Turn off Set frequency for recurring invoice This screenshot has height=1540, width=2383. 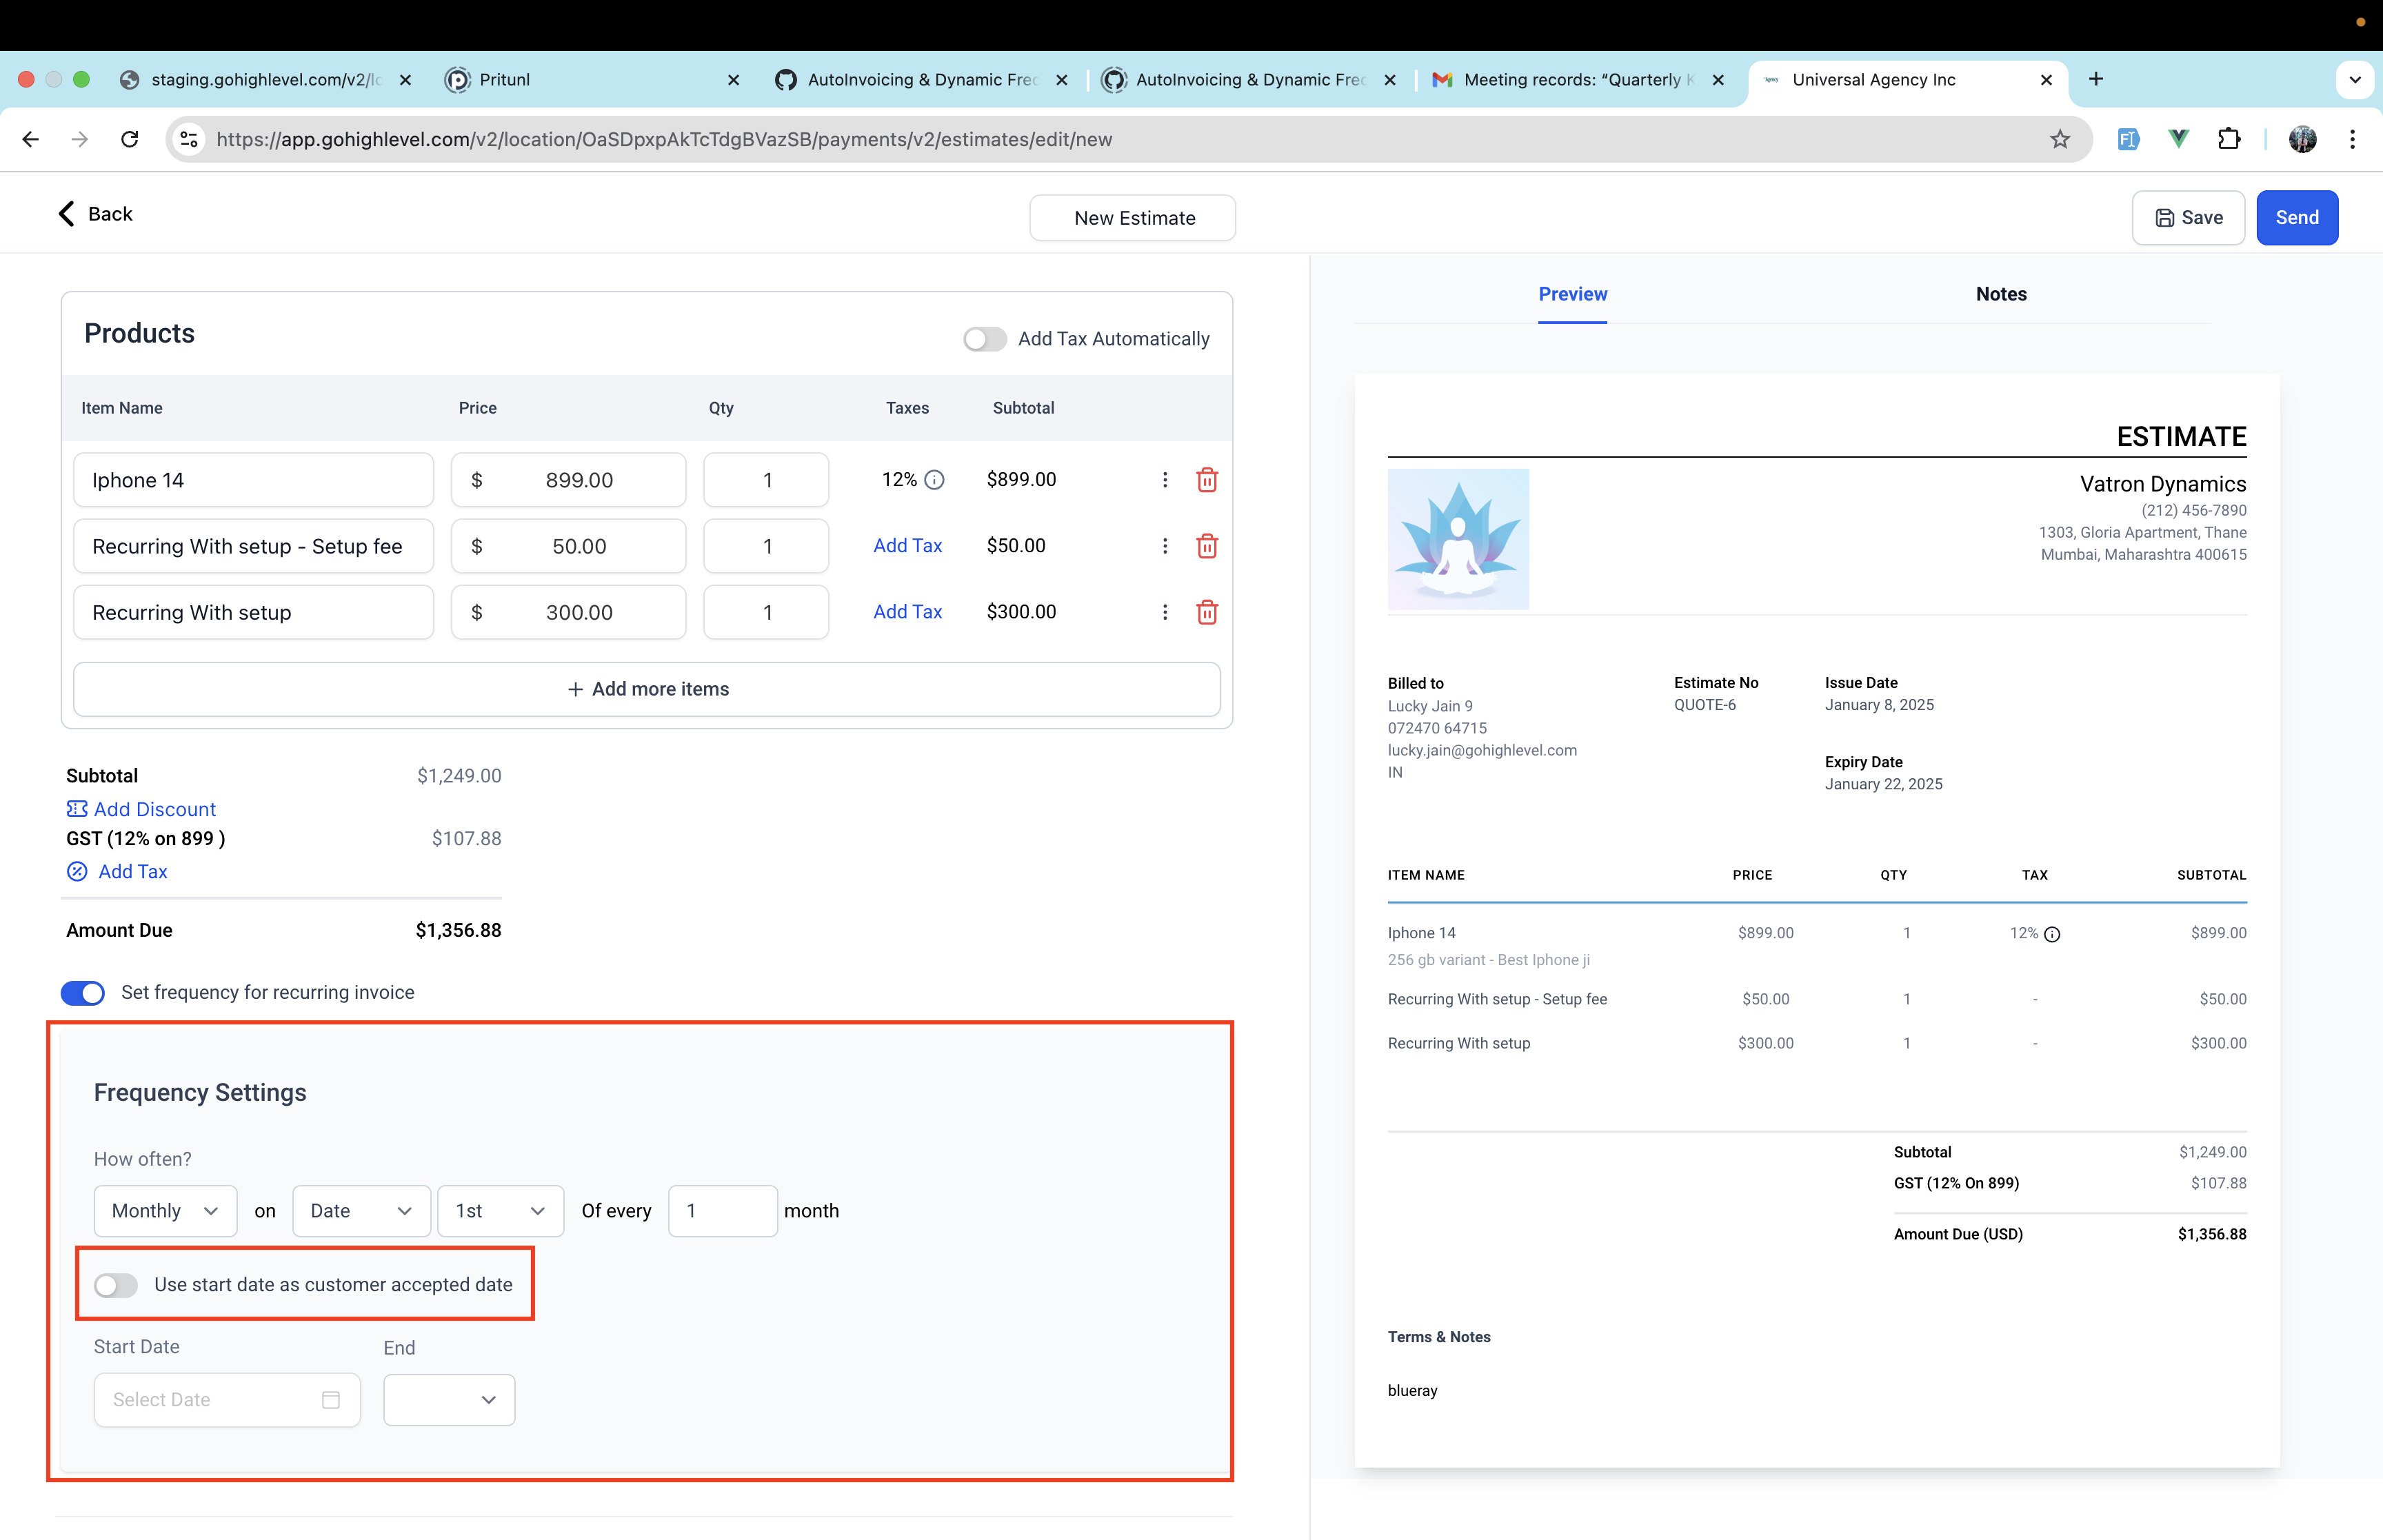coord(83,993)
